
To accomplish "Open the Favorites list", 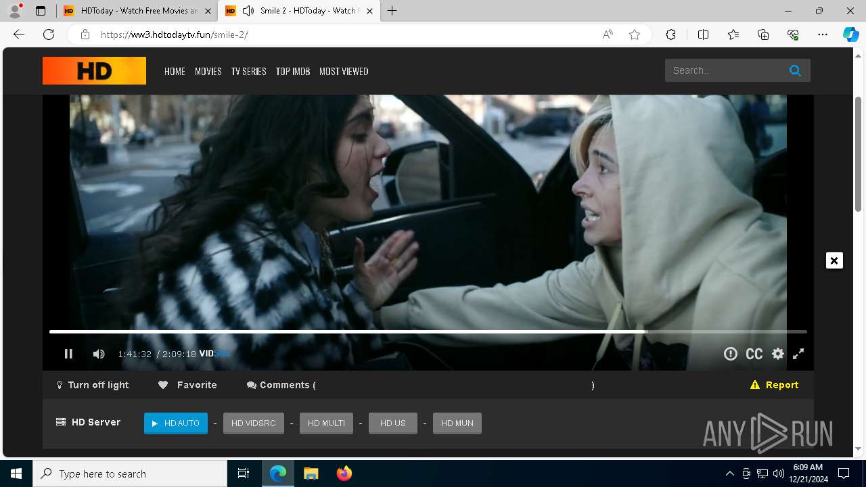I will point(733,34).
